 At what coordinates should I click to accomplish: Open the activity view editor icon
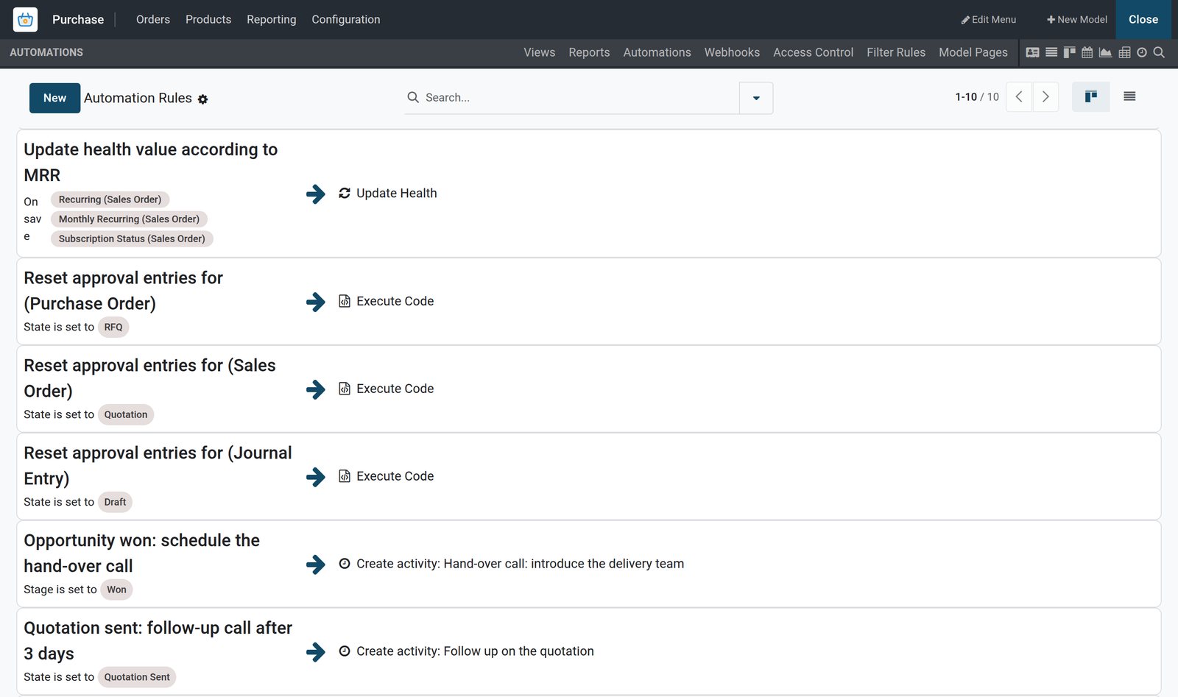(x=1142, y=52)
